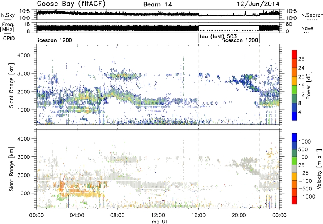Click the '-1000' Velocity colorbar value
Viewport: 323px width, 224px height.
click(306, 197)
